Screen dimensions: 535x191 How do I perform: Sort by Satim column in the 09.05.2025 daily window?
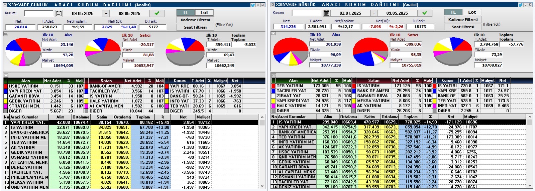coord(102,117)
